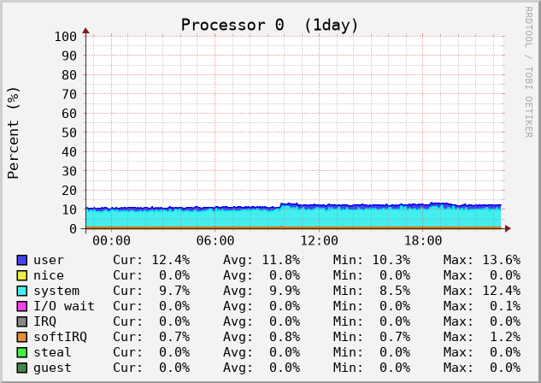Click the red arrow ending the X-axis
Image resolution: width=541 pixels, height=383 pixels.
click(508, 228)
